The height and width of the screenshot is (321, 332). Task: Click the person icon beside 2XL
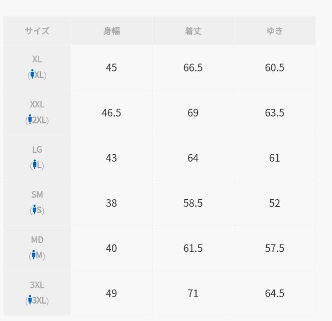click(30, 119)
